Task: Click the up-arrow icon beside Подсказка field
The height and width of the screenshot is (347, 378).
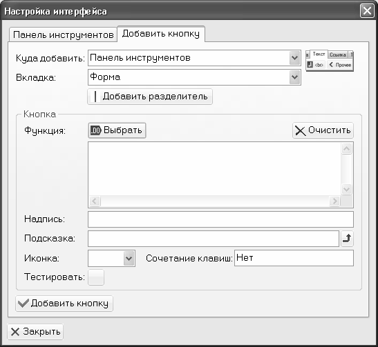Action: pyautogui.click(x=347, y=239)
